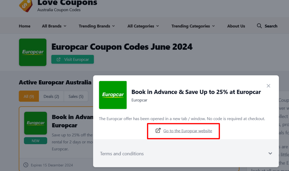Screen dimensions: 289x171
Task: Click the clock icon beside the expiry date
Action: pos(26,165)
